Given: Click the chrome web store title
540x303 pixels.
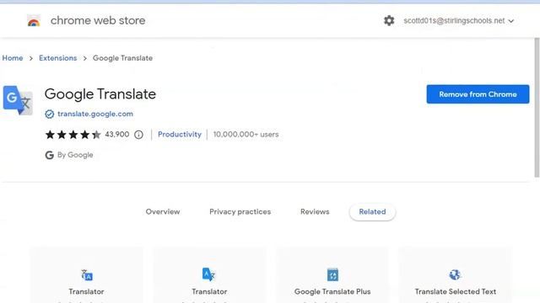Looking at the screenshot, I should [x=98, y=20].
